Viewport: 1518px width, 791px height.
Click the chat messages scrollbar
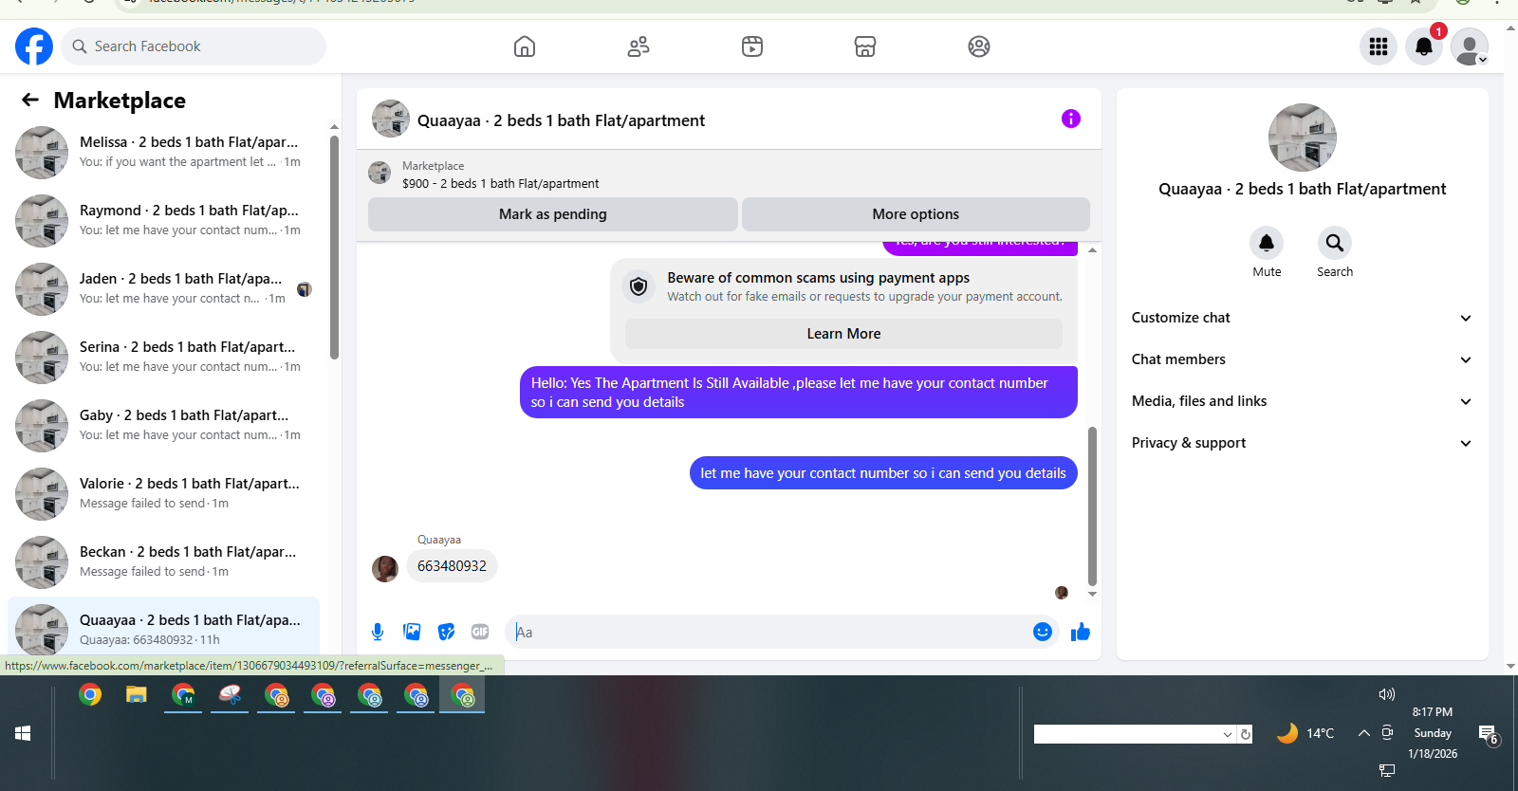(x=1092, y=506)
